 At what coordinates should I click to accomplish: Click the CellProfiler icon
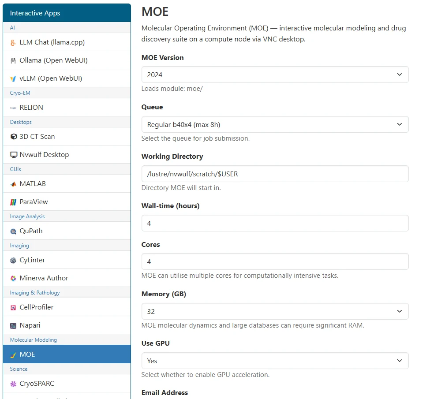pos(13,308)
